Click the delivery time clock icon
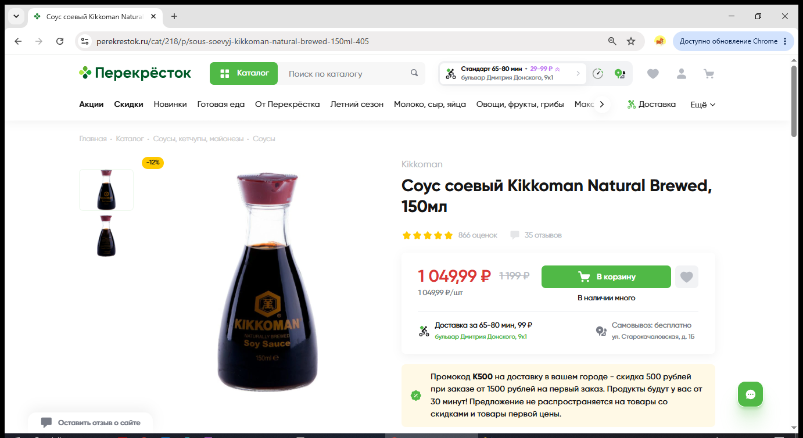Screen dimensions: 803x438 click(x=598, y=74)
